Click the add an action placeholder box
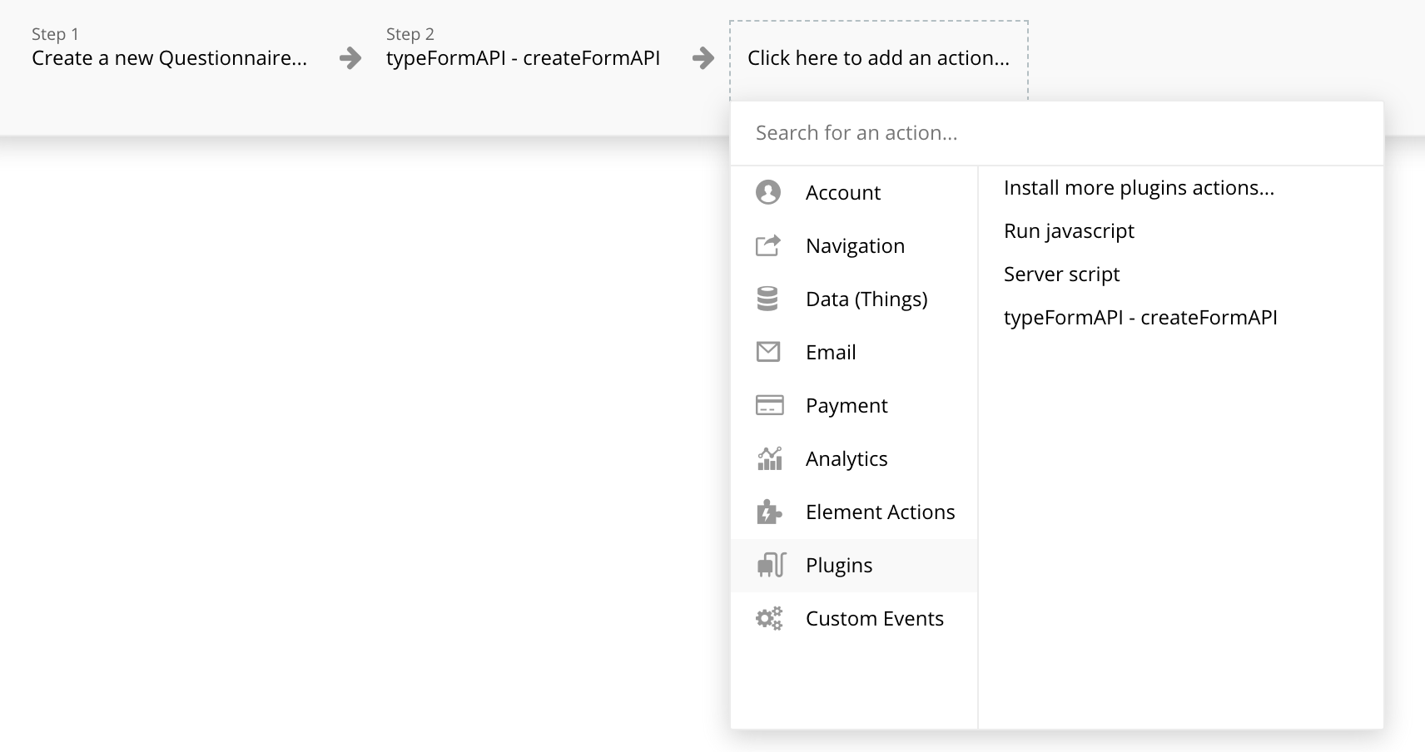Screen dimensions: 1425x752 tap(878, 58)
